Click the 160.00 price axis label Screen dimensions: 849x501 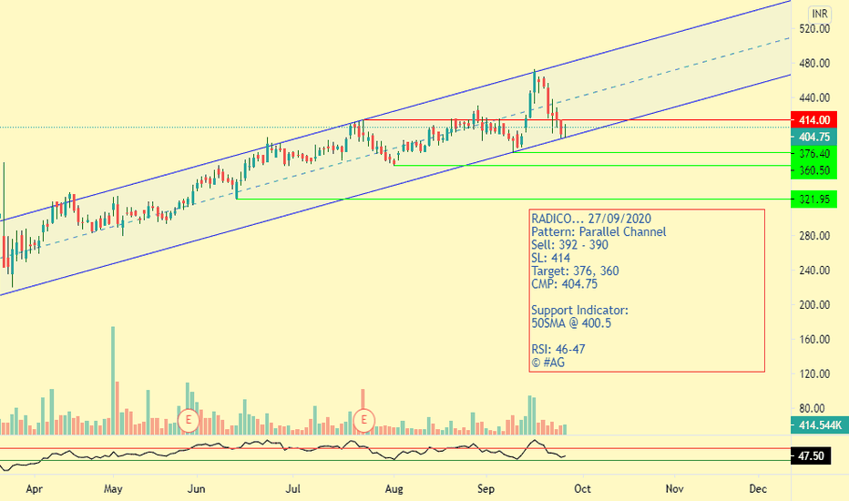point(814,340)
